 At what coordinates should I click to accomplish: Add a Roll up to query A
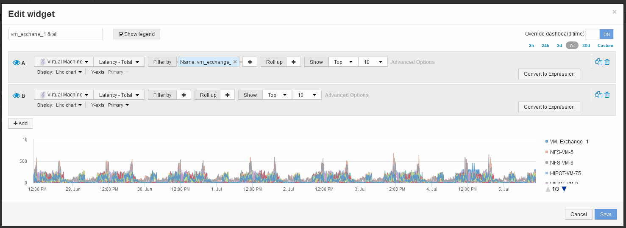click(x=293, y=62)
